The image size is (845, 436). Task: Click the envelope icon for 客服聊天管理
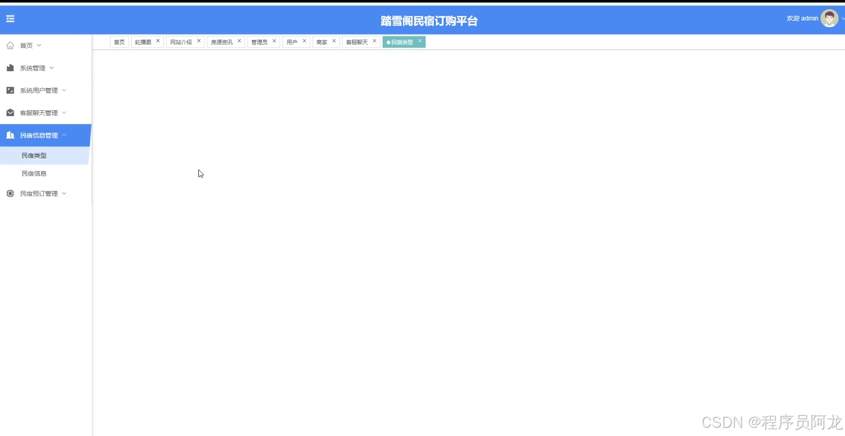tap(10, 113)
